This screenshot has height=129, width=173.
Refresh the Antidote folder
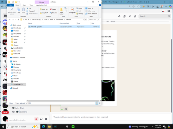pos(86,20)
